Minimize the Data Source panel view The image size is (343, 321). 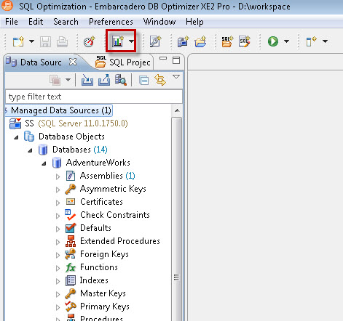(x=163, y=58)
